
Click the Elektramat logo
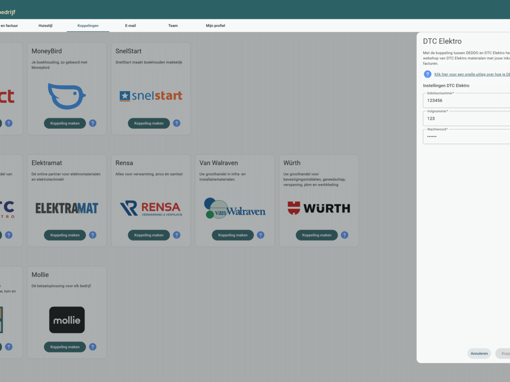point(67,208)
